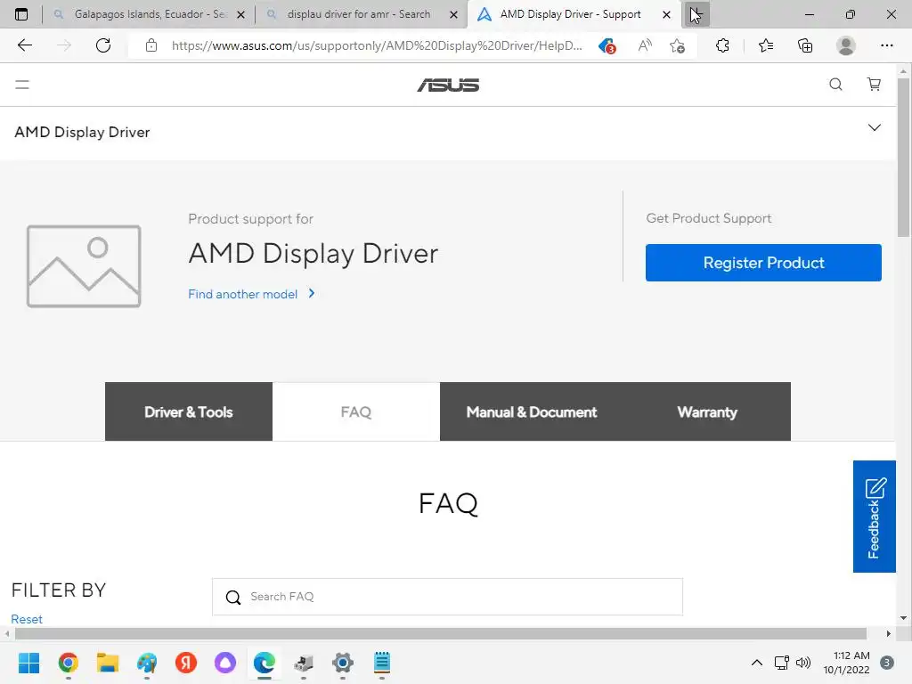
Task: Click the scroll down arrow
Action: [x=903, y=618]
